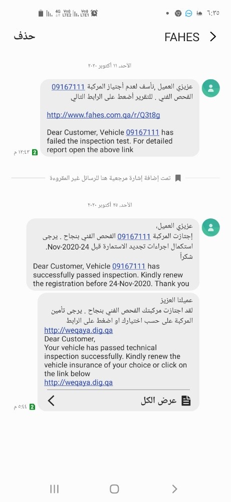Tap the حذف delete button
The width and height of the screenshot is (231, 502).
pyautogui.click(x=24, y=36)
